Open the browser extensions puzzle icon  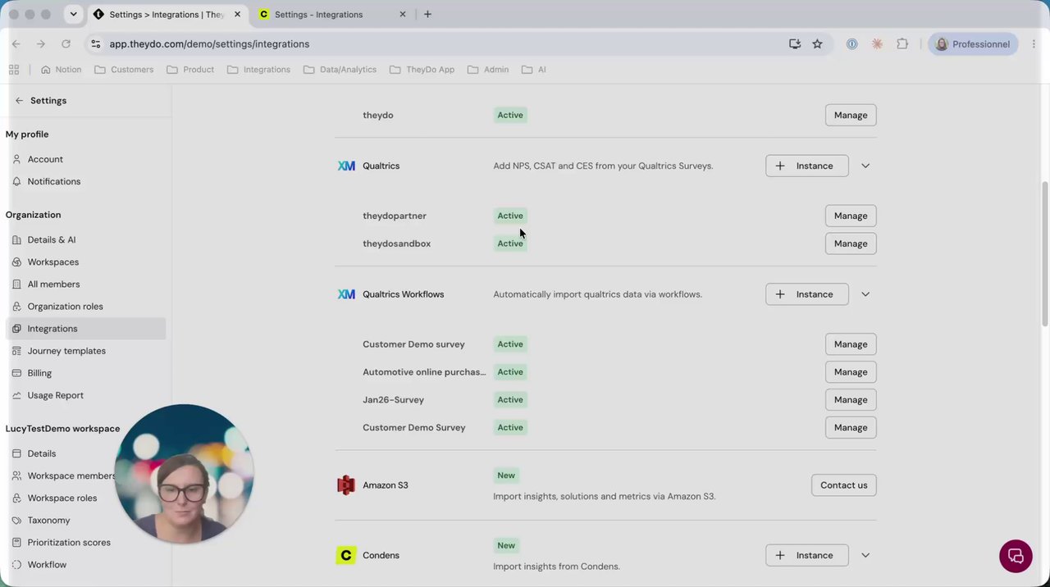[902, 44]
